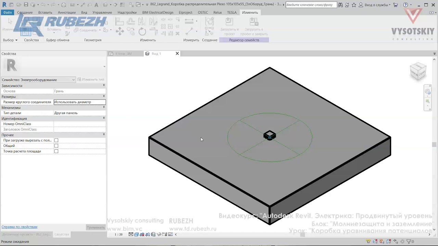Open the 'Надстройки' ribbon tab
Screen dimensions: 438x246
tap(127, 12)
